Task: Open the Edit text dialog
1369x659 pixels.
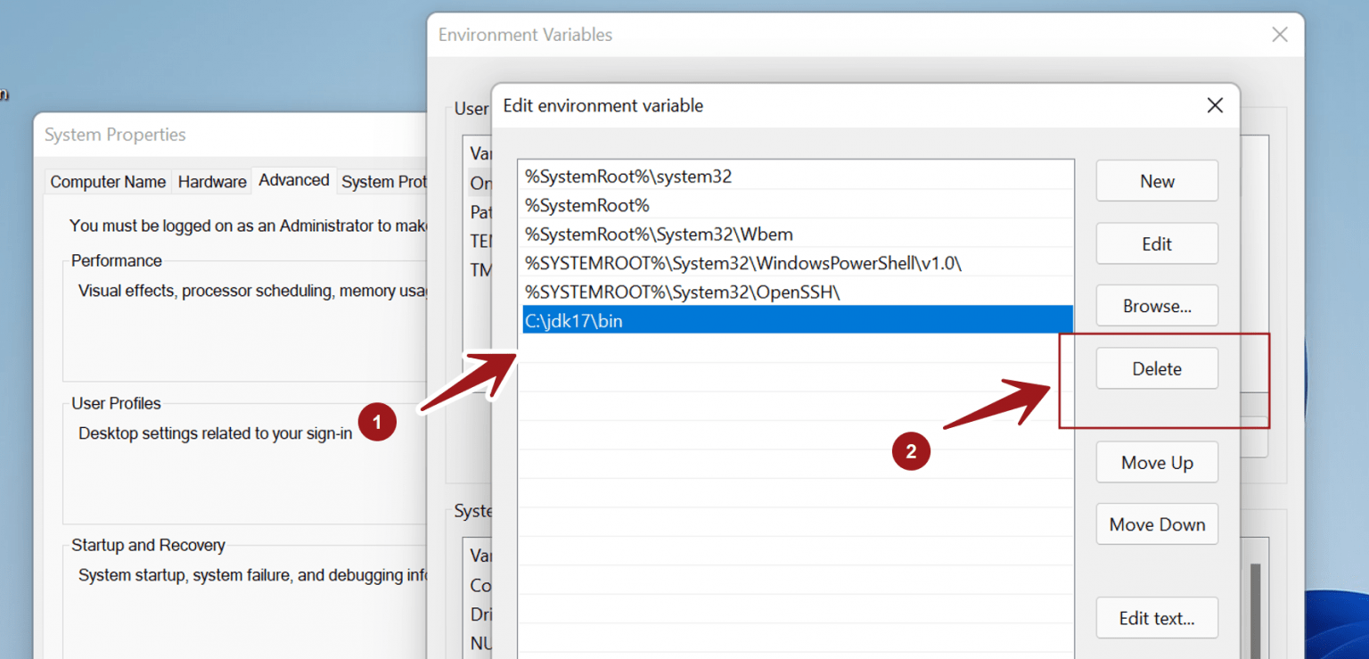Action: tap(1156, 617)
